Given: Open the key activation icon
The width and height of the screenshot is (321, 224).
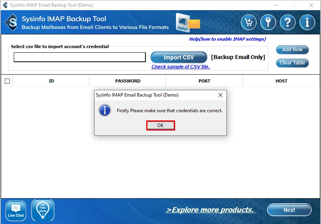Looking at the screenshot, I should [x=268, y=22].
